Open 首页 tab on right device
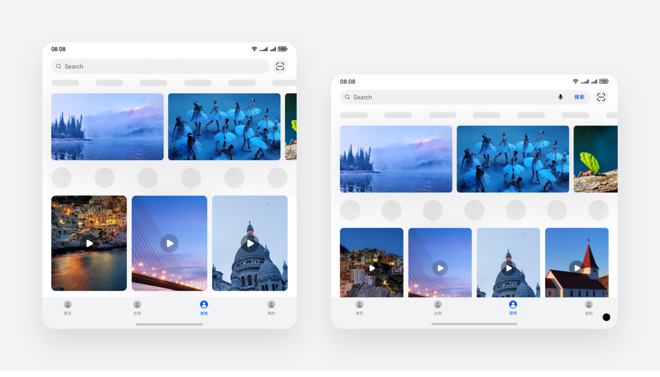The height and width of the screenshot is (377, 660). click(x=359, y=308)
